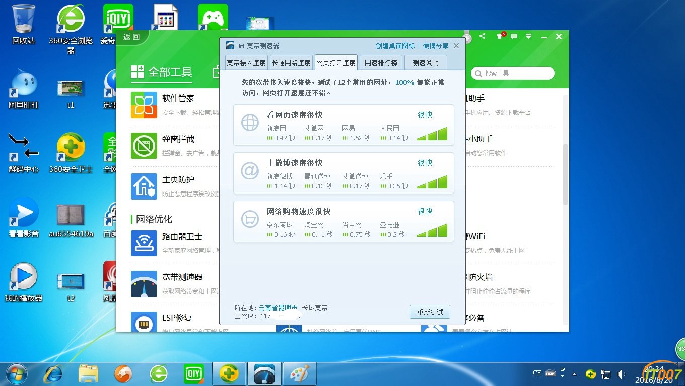Screen dimensions: 685x386
Task: Click the feedback chat icon in 360 title bar
Action: 514,36
